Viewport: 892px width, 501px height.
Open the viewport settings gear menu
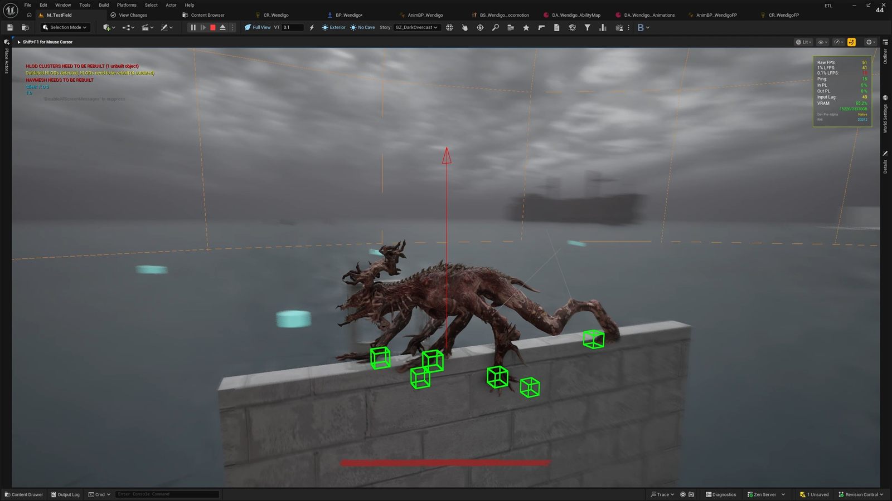coord(870,42)
